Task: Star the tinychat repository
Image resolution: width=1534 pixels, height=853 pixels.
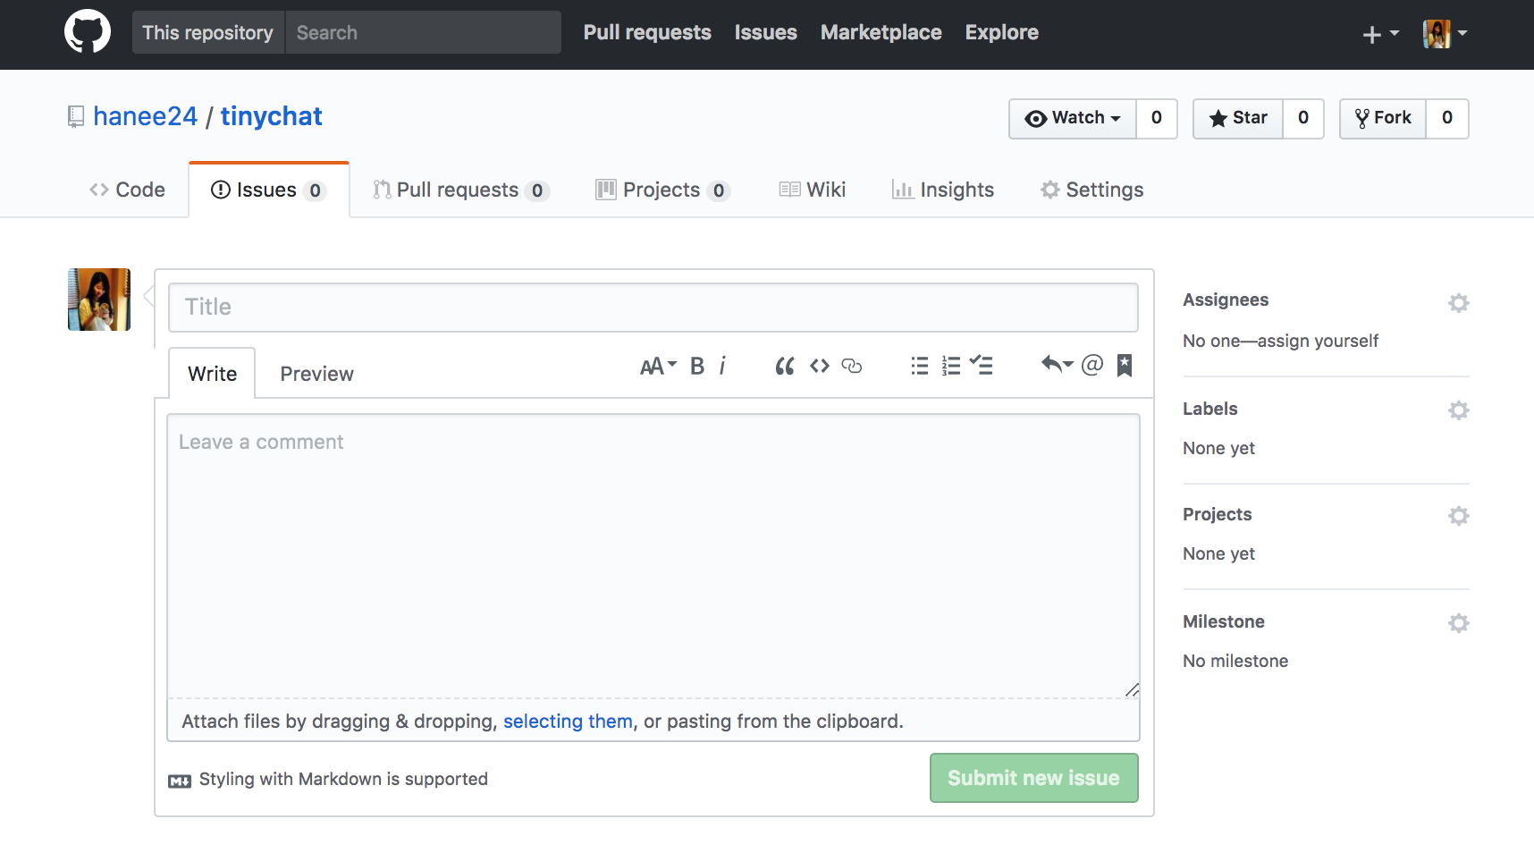Action: click(1238, 118)
